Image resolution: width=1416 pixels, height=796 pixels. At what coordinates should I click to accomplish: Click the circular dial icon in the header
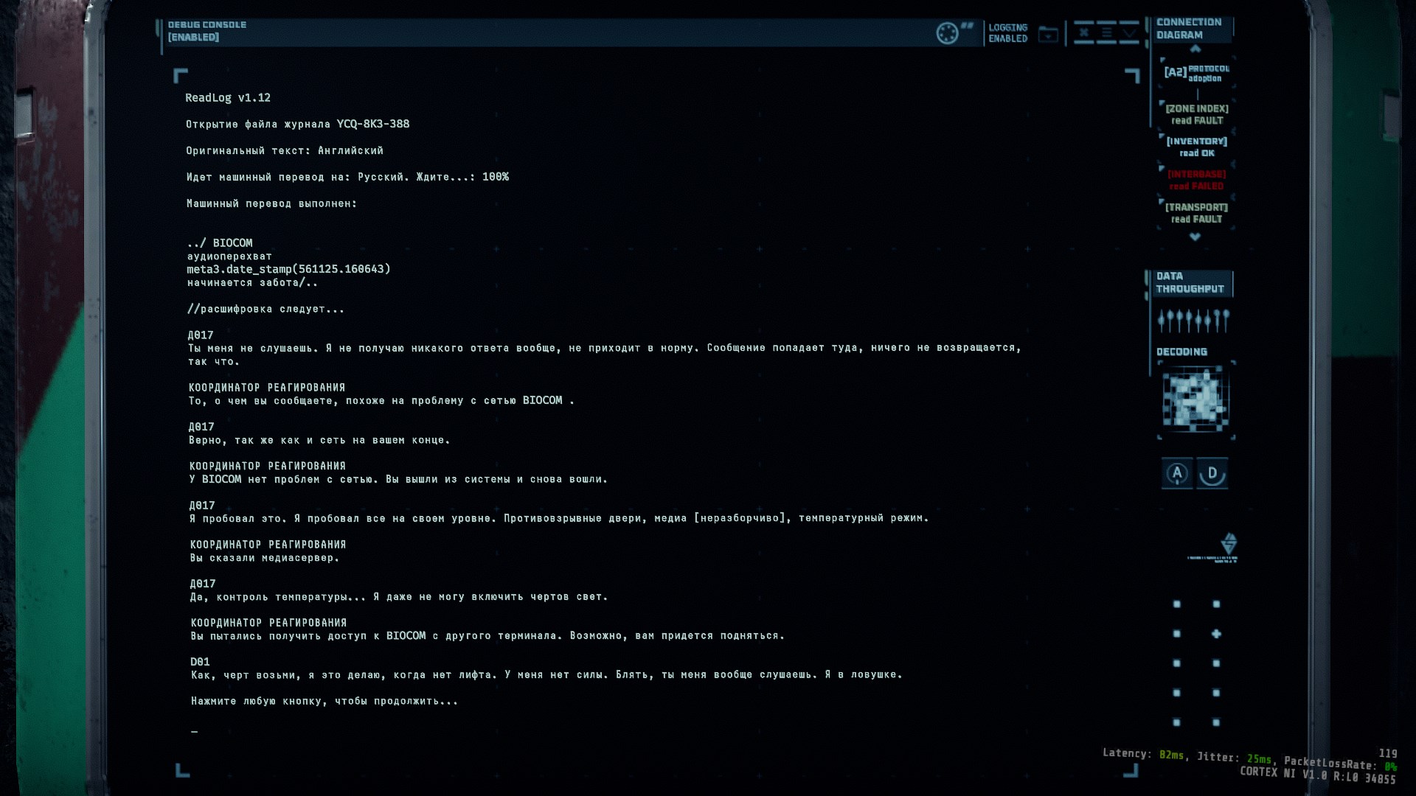coord(947,33)
